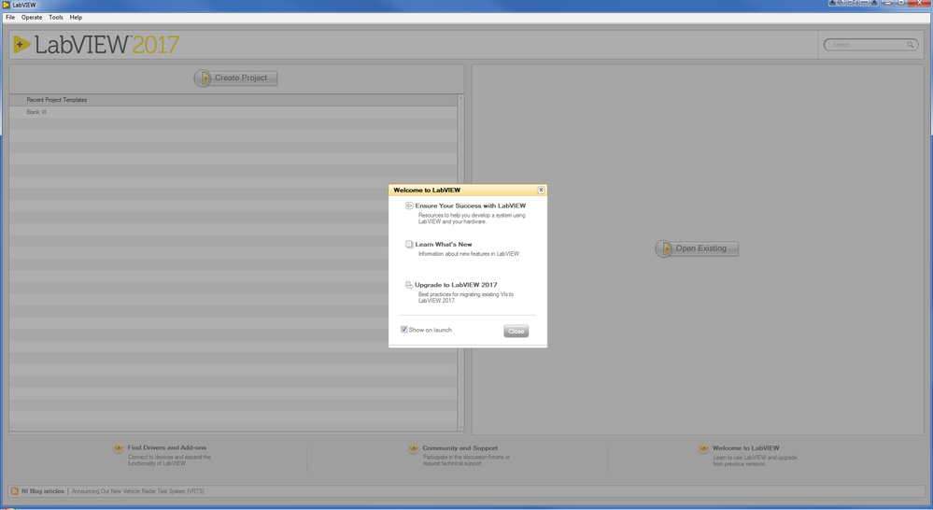Open Community and Support
The width and height of the screenshot is (933, 510).
[x=459, y=448]
